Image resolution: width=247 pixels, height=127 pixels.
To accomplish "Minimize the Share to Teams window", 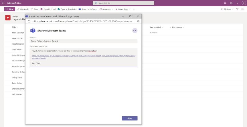I will point(123,16).
